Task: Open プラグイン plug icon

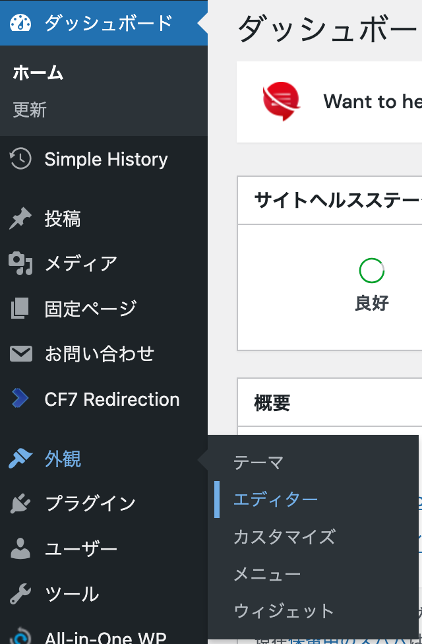Action: (x=20, y=503)
